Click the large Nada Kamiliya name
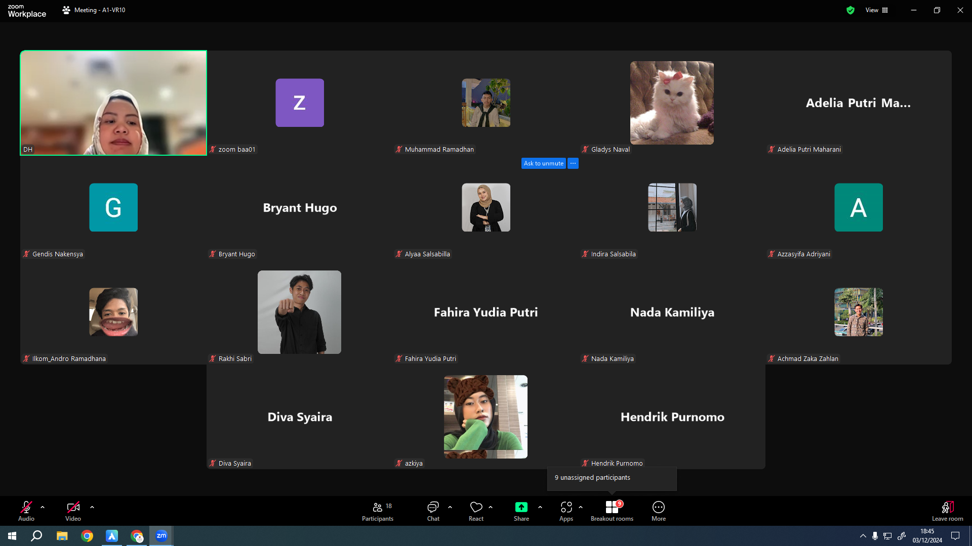Image resolution: width=972 pixels, height=546 pixels. point(672,312)
